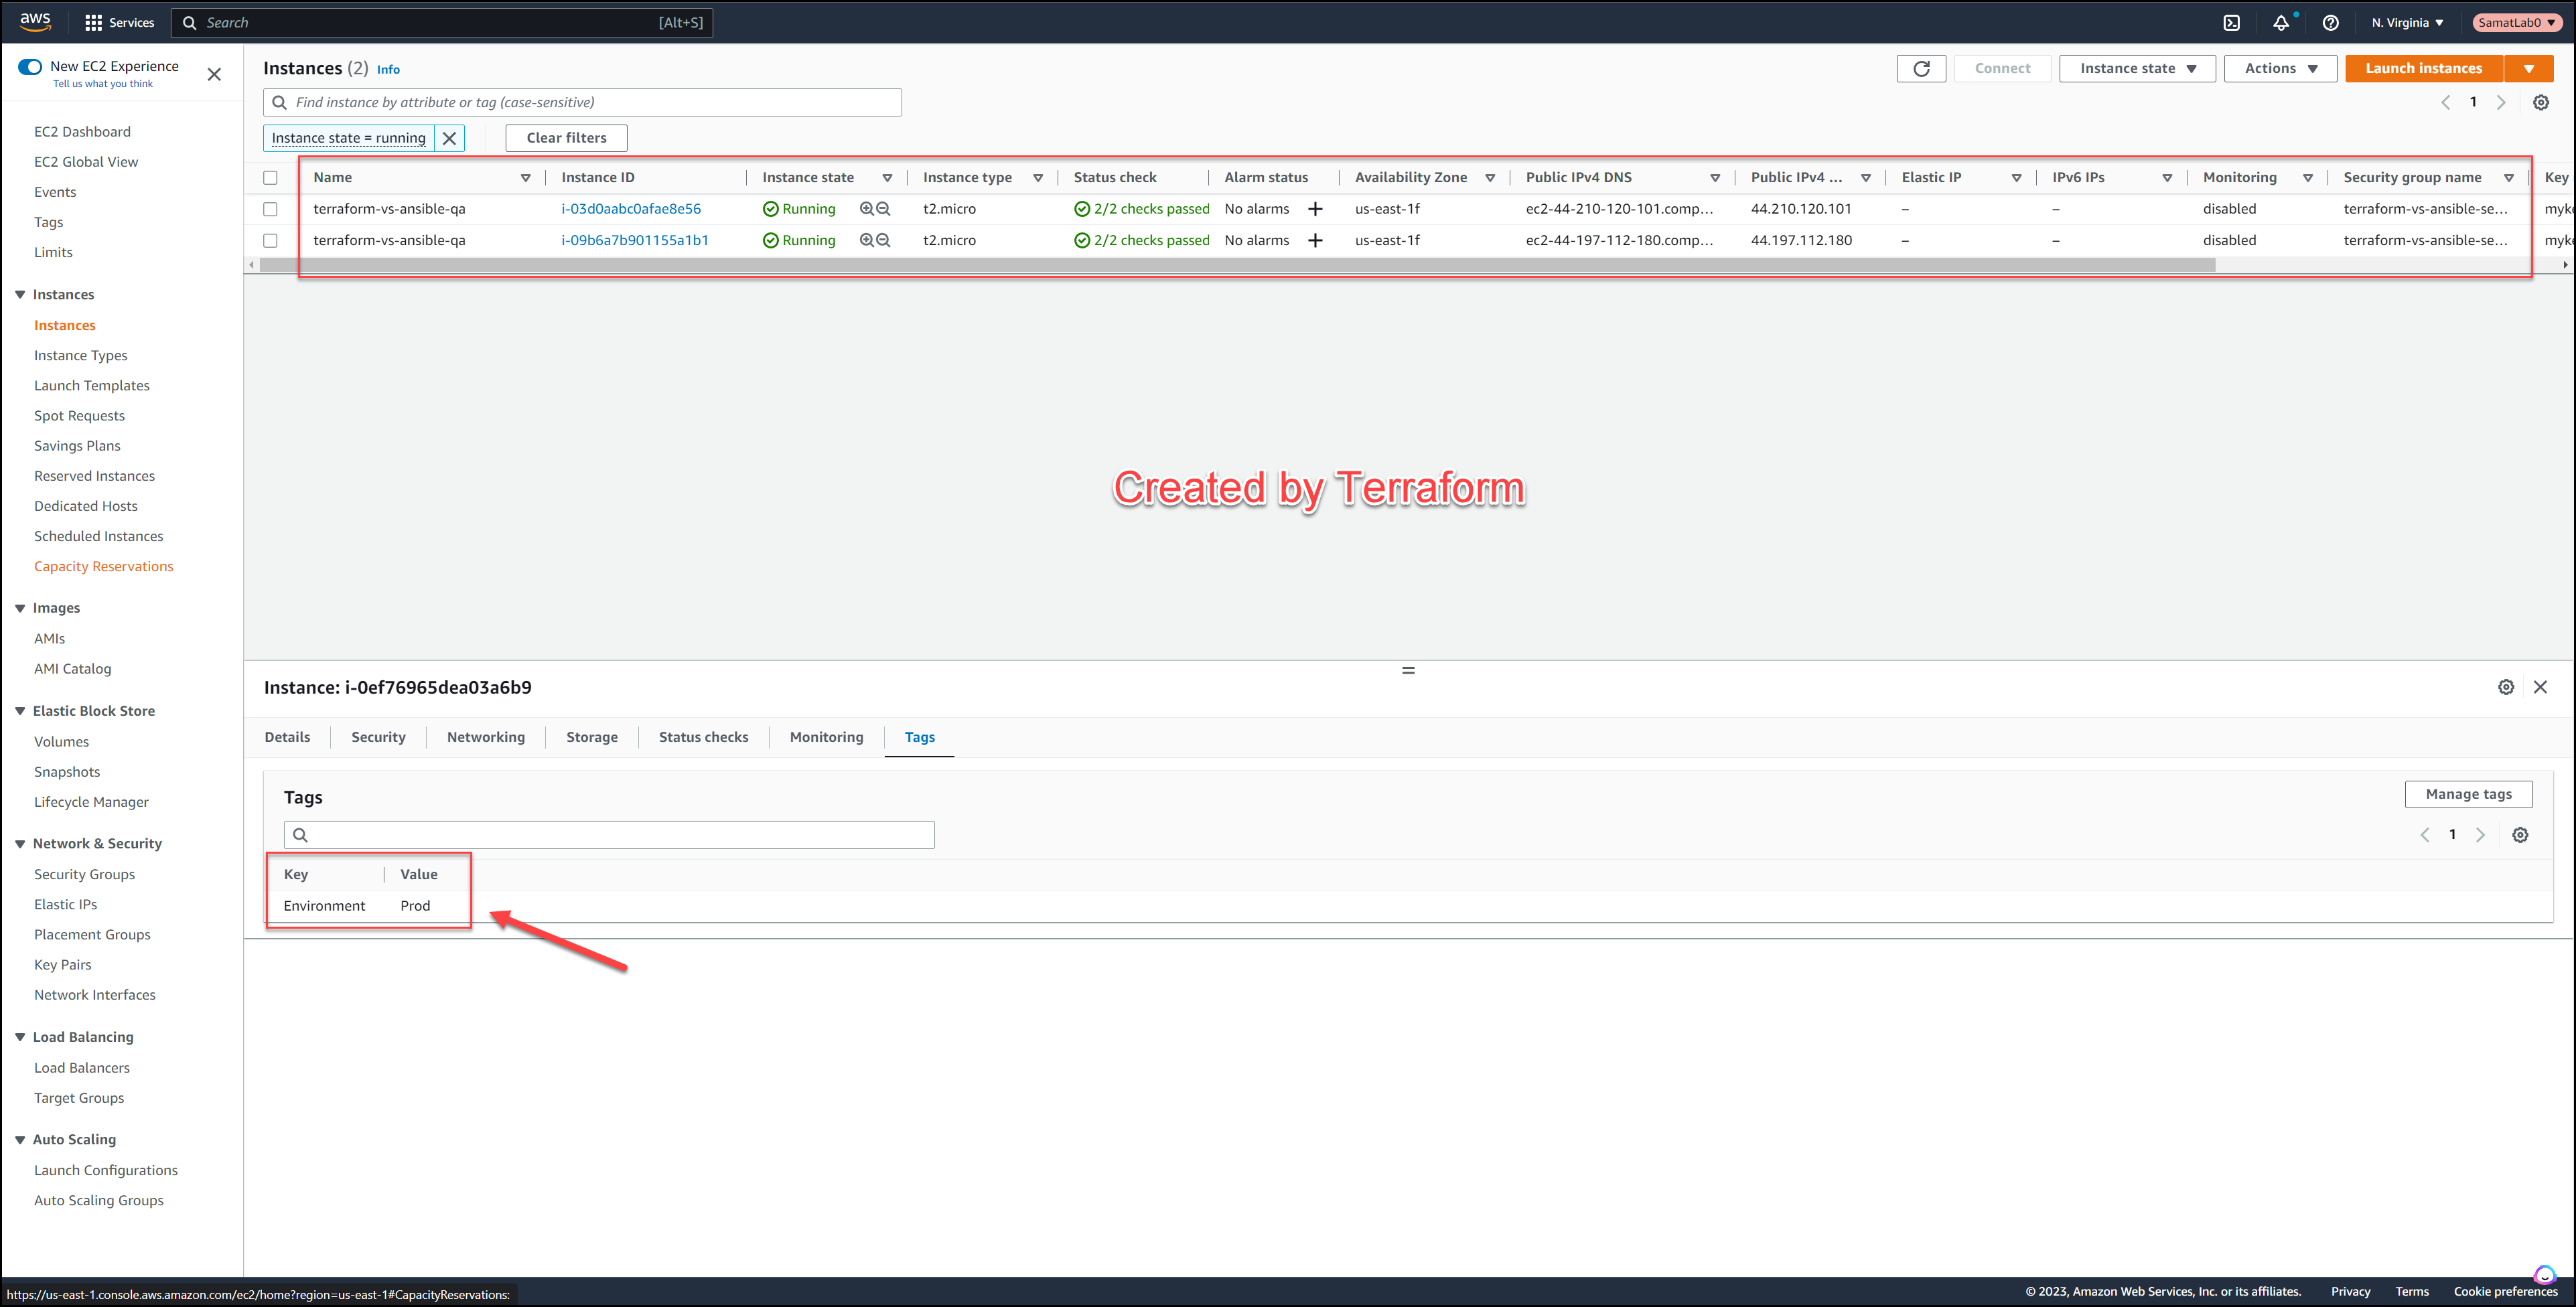Select the checkbox for instance i-03d0aabc0afae8e56
This screenshot has height=1307, width=2576.
click(x=270, y=209)
